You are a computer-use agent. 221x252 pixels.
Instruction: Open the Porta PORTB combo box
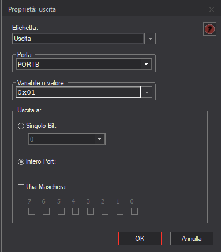[x=84, y=64]
